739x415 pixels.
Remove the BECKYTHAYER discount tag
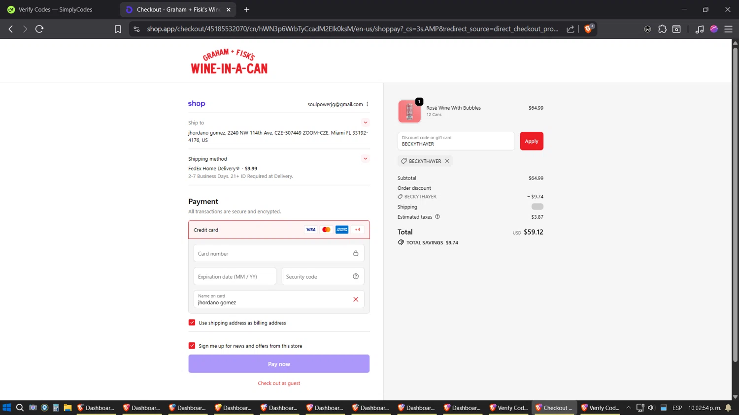point(447,161)
